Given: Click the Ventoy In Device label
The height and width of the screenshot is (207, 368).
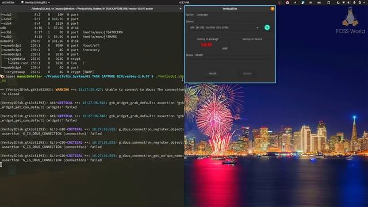Looking at the screenshot, I should click(252, 39).
